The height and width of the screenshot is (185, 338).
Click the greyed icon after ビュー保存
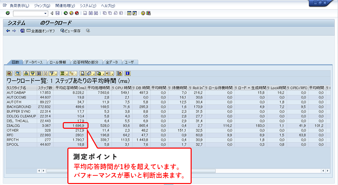click(88, 31)
